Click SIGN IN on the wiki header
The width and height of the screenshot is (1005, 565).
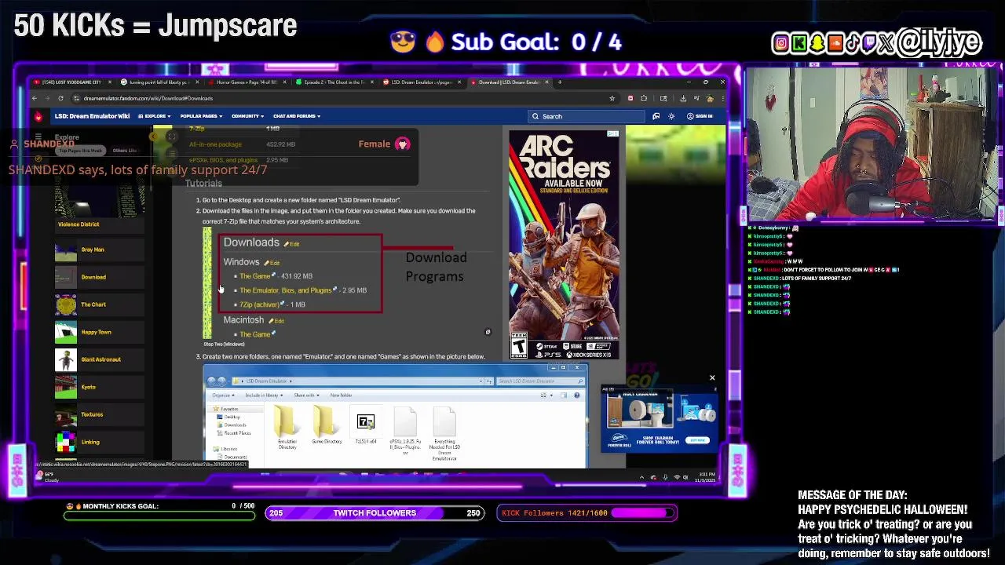coord(700,116)
